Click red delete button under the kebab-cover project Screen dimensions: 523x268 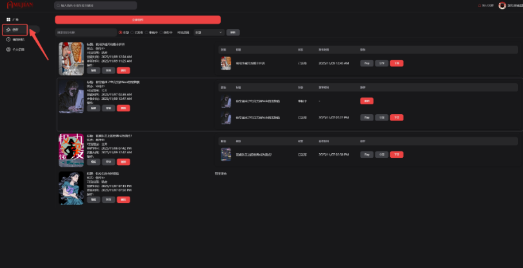(x=123, y=70)
